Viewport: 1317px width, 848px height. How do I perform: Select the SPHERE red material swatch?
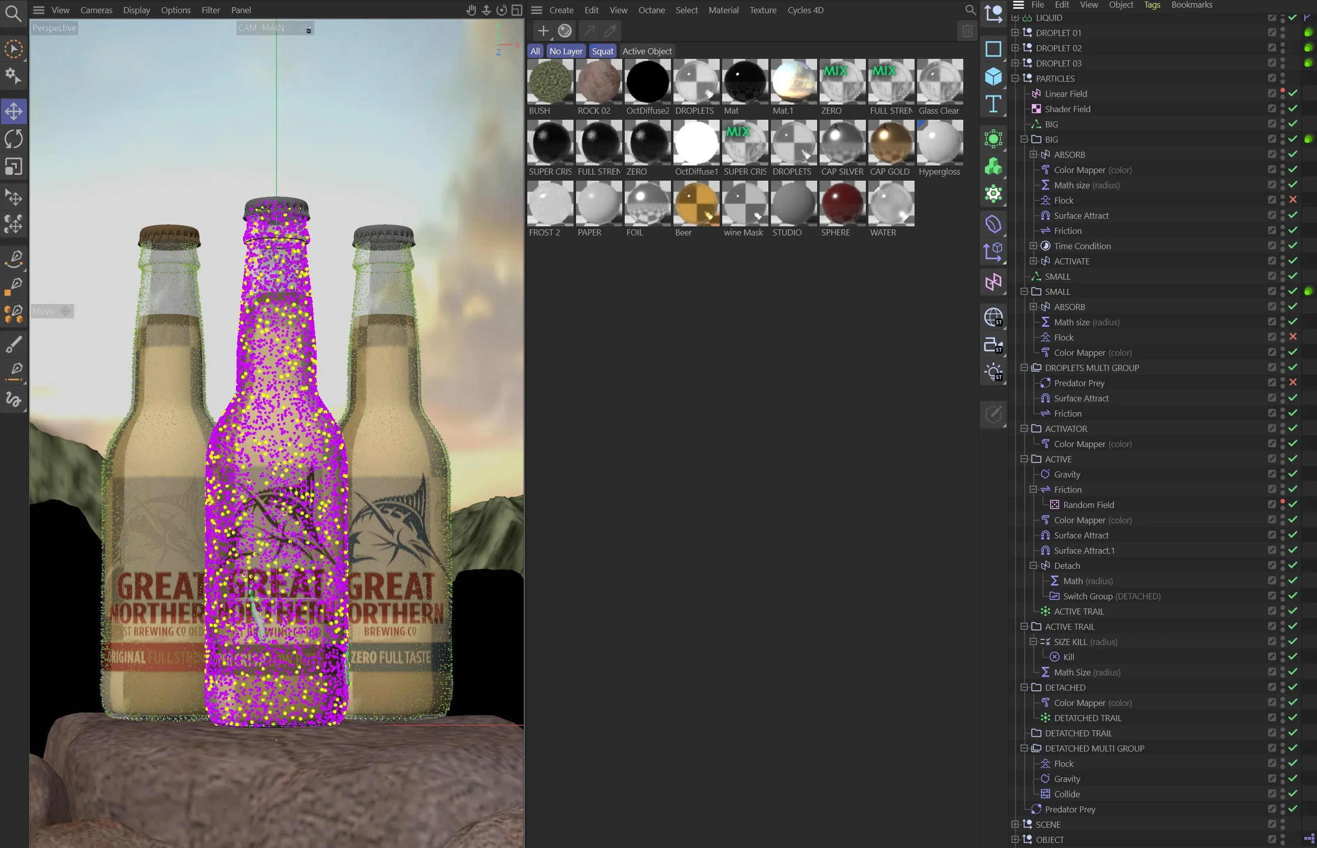click(x=842, y=203)
